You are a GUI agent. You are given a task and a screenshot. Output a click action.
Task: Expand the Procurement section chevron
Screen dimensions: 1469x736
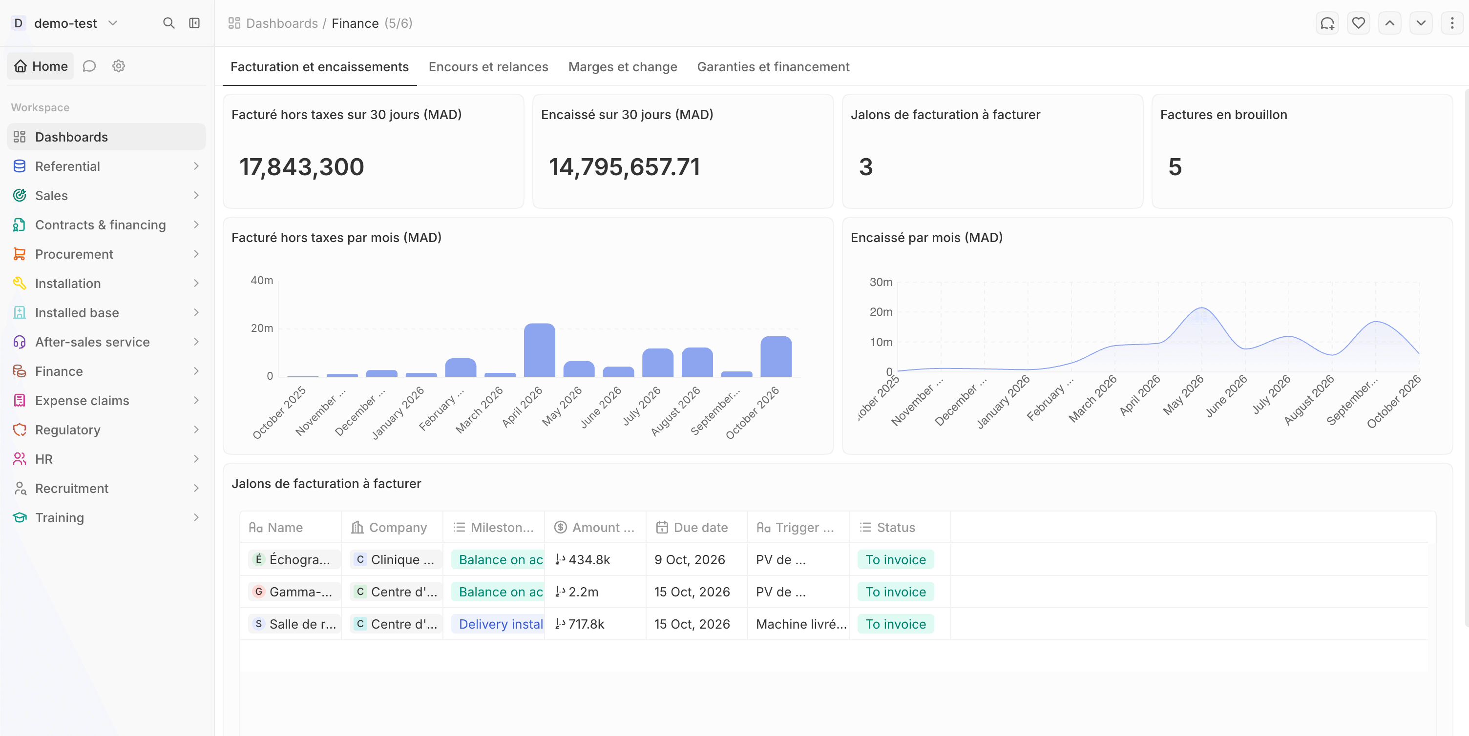(196, 254)
